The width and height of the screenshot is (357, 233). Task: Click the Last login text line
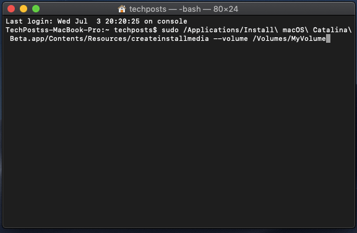pos(97,21)
